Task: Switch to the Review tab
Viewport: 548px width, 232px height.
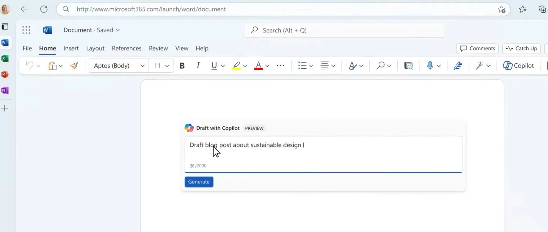Action: coord(158,48)
